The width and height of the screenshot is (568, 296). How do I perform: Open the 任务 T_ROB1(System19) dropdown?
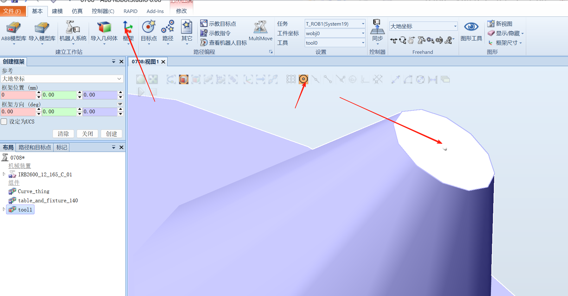[335, 24]
